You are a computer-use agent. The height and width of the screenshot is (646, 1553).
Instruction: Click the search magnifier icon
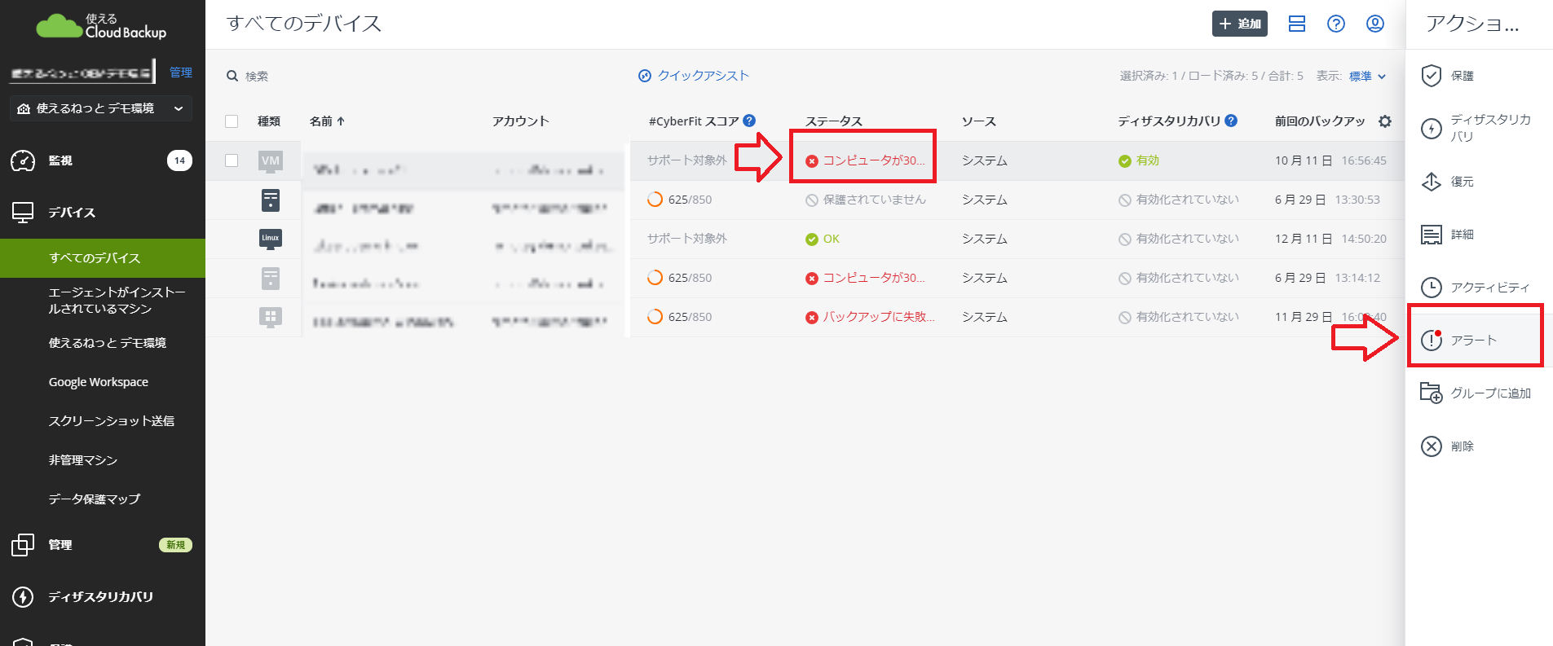pyautogui.click(x=232, y=76)
